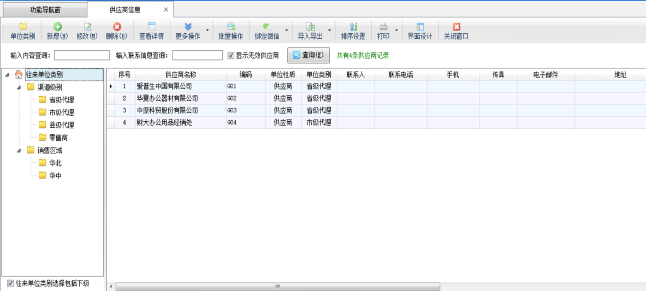Click the 输入内容查询 text field
Viewport: 646px width, 291px height.
point(82,55)
